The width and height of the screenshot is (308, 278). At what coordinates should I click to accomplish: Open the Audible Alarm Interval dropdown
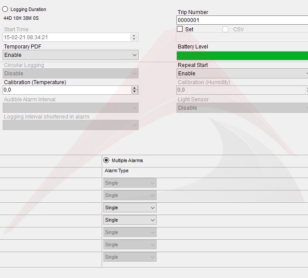coord(70,108)
